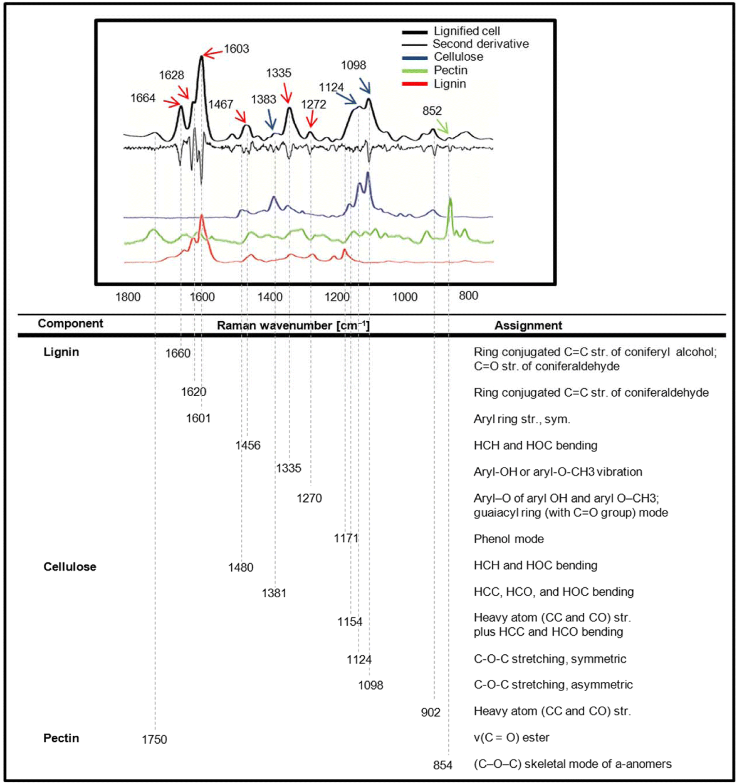737x784 pixels.
Task: Click the 1660 wavenumber value
Action: coord(178,354)
